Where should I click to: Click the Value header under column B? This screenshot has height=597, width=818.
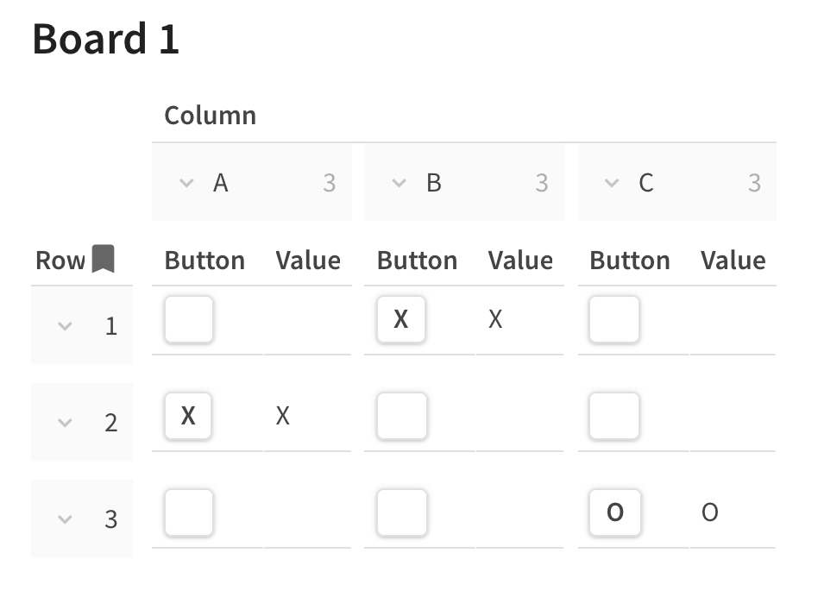coord(520,261)
